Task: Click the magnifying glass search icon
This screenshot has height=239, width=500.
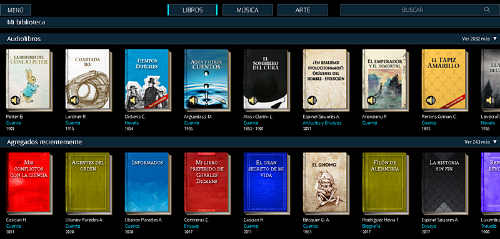Action: pyautogui.click(x=487, y=9)
